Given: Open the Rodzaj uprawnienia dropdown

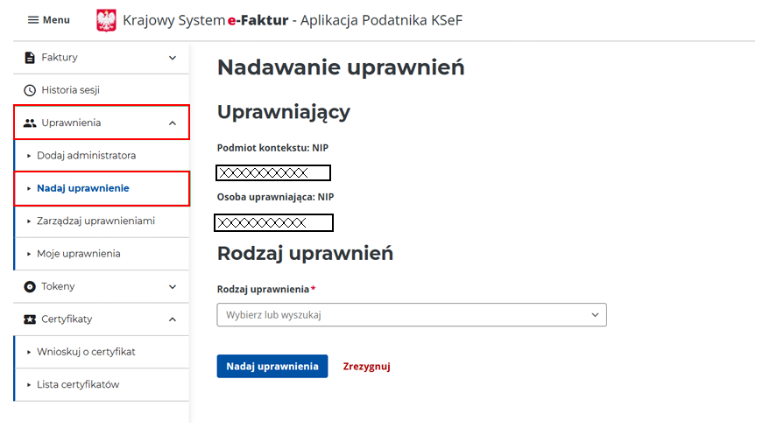Looking at the screenshot, I should [411, 315].
